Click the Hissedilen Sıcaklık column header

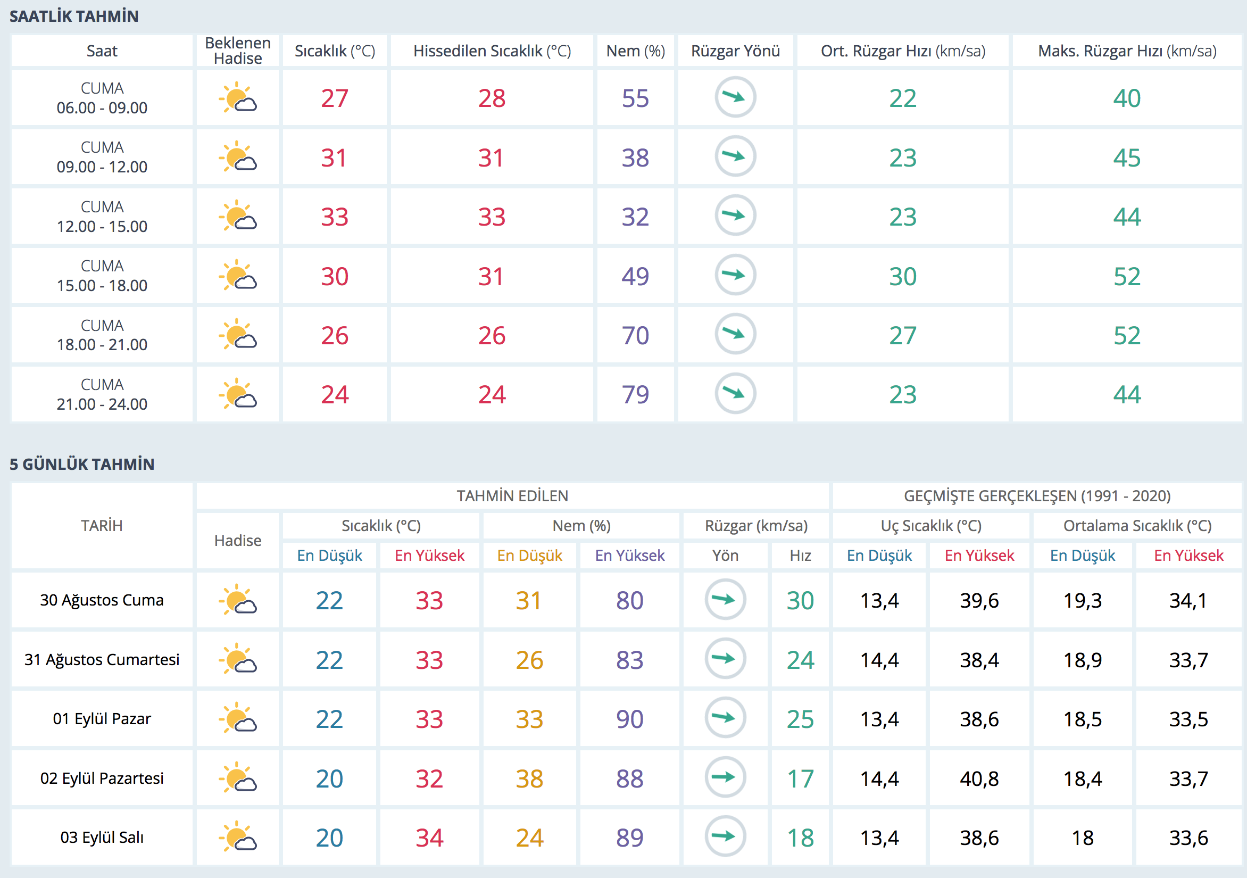pyautogui.click(x=492, y=51)
